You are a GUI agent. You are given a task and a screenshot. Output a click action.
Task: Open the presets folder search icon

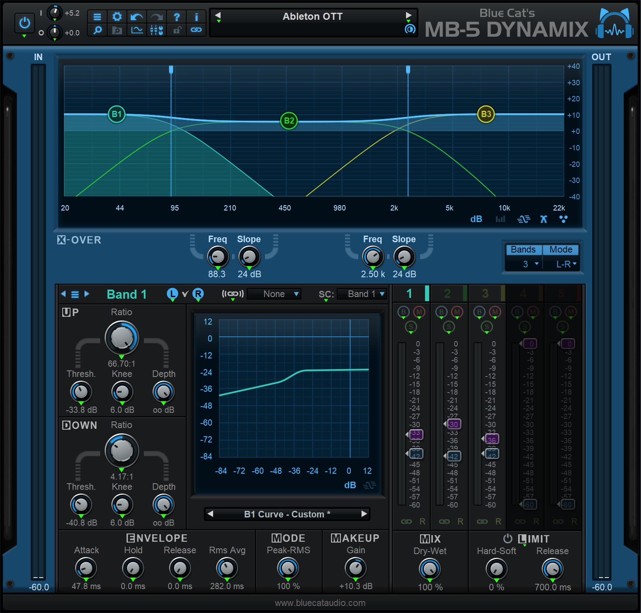coord(117,30)
